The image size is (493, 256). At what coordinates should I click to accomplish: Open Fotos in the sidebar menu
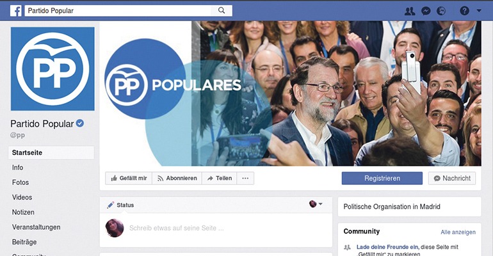20,182
